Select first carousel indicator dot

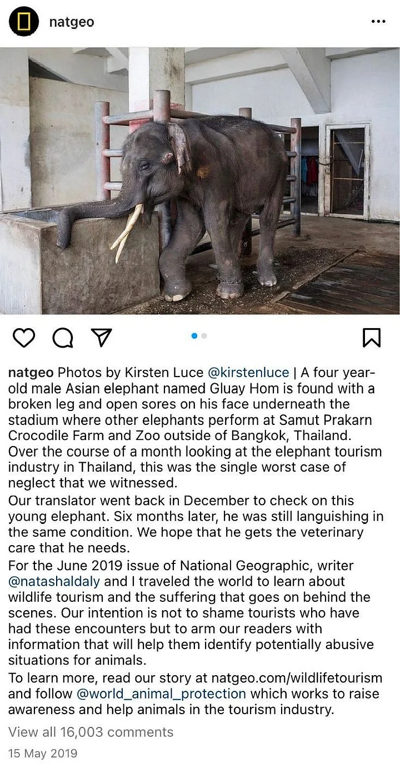click(x=194, y=335)
